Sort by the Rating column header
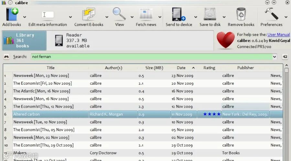Viewport: 291px width, 161px height. coord(209,68)
